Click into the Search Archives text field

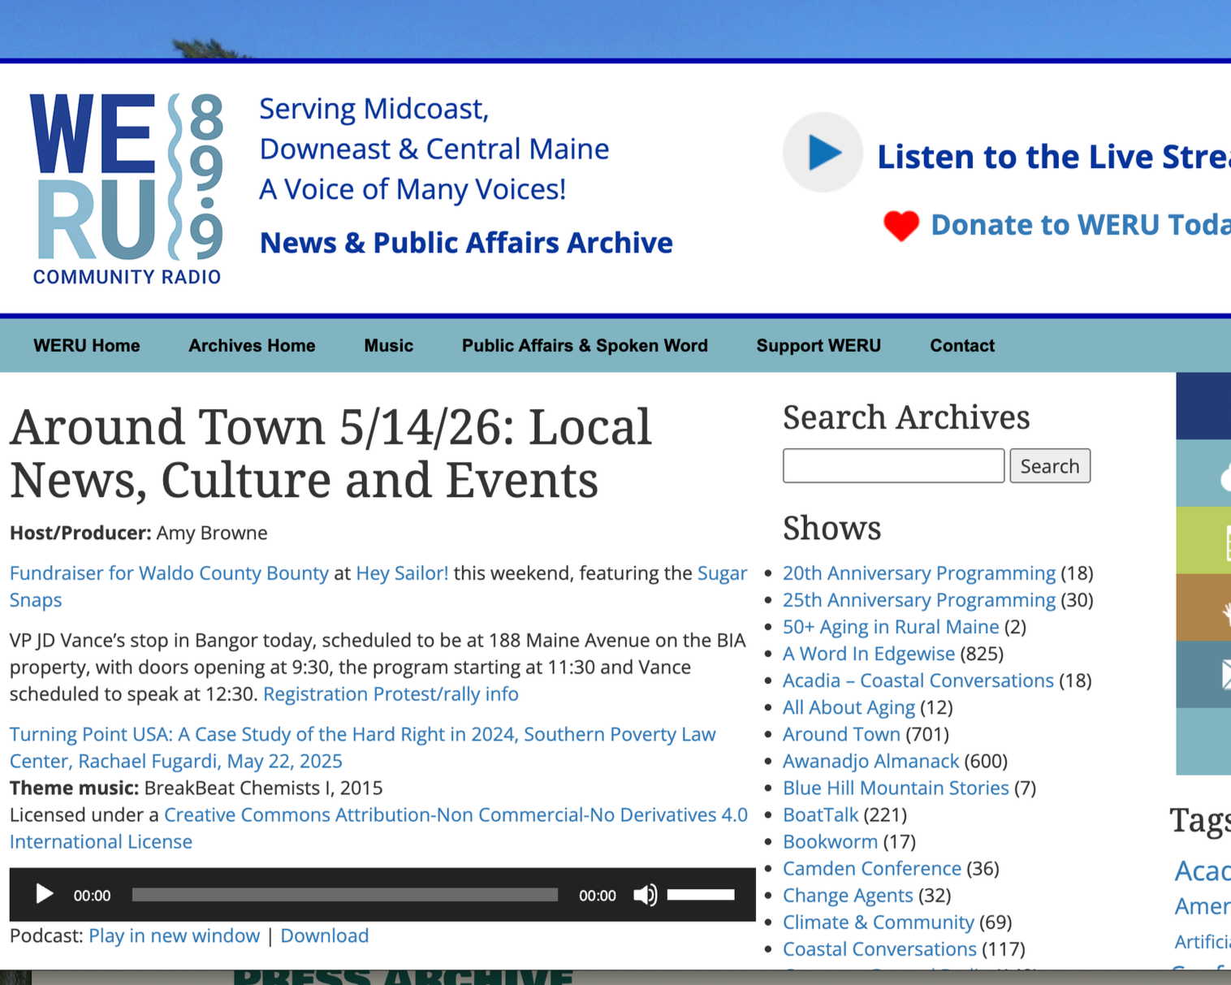(893, 466)
